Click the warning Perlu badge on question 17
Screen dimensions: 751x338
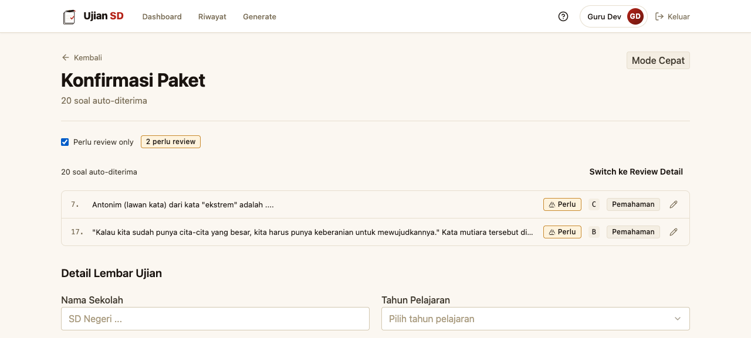(562, 232)
